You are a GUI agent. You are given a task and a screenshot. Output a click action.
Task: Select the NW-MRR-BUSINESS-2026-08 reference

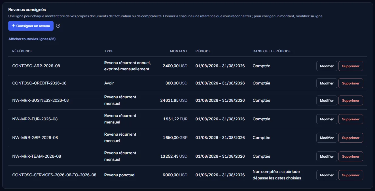[x=41, y=100]
